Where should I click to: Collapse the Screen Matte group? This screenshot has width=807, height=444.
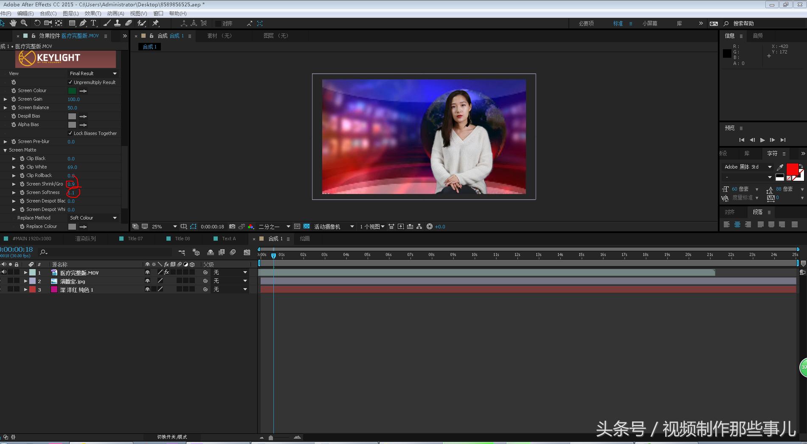[5, 150]
